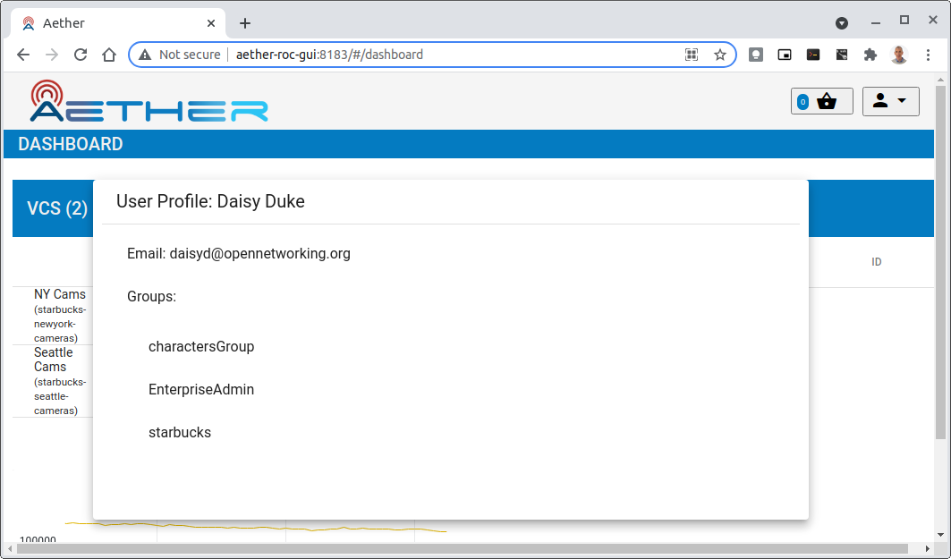Click the Chrome profile avatar
951x559 pixels.
tap(899, 55)
